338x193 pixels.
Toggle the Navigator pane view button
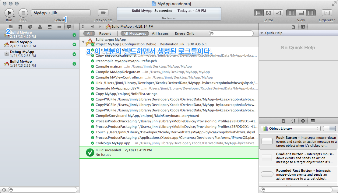291,13
